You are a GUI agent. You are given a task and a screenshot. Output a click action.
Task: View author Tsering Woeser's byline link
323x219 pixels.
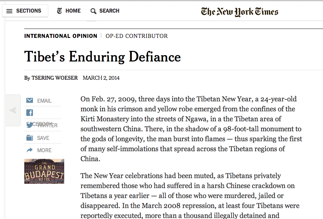pos(55,78)
